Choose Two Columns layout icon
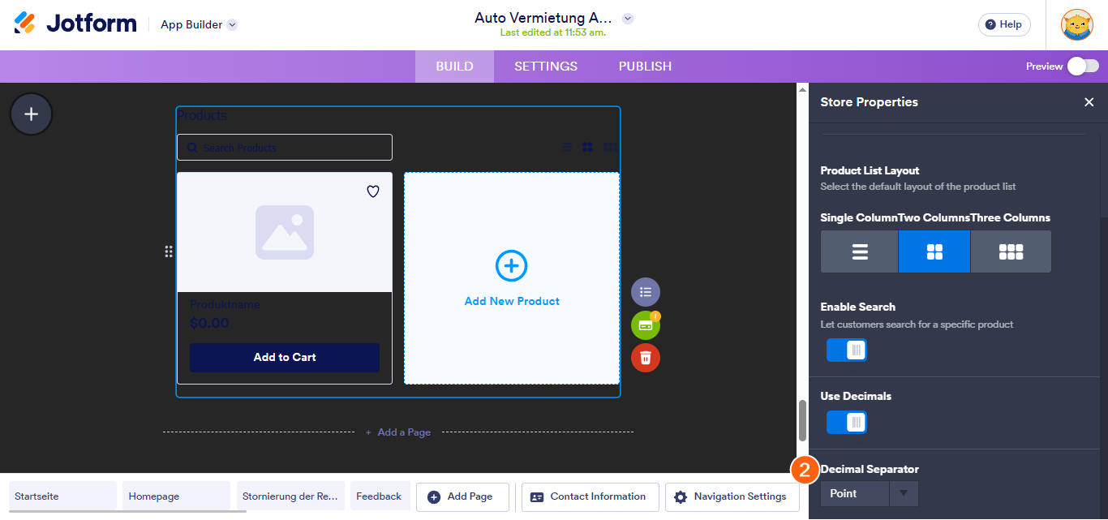1108x520 pixels. [934, 251]
